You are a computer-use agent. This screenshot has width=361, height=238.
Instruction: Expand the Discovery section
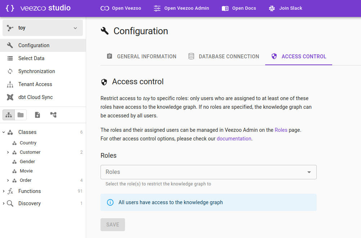tap(4, 203)
